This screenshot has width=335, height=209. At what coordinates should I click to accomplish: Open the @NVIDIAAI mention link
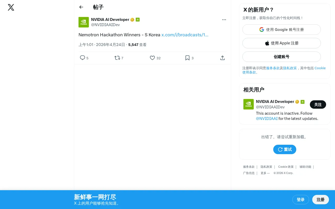point(267,119)
